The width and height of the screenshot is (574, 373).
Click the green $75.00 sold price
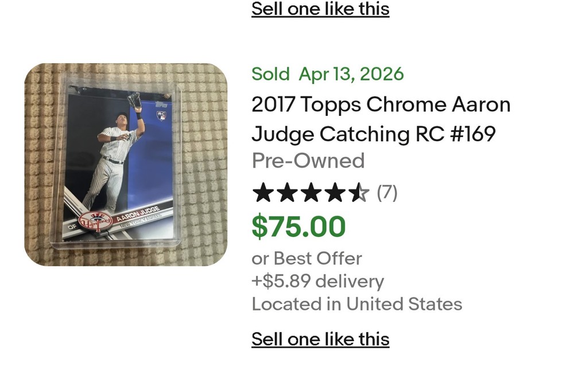click(298, 226)
